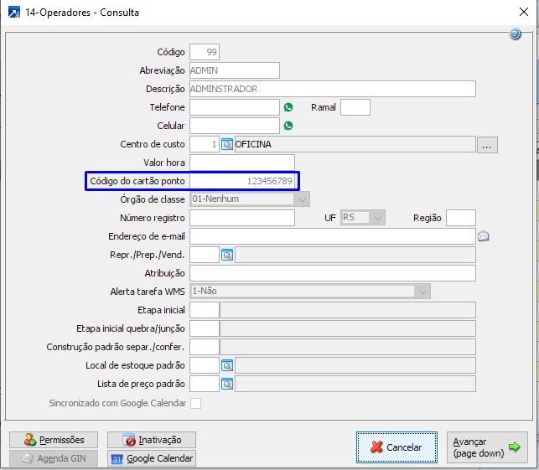Click the Abreviação field with ADMIN
This screenshot has height=470, width=539.
coord(235,70)
